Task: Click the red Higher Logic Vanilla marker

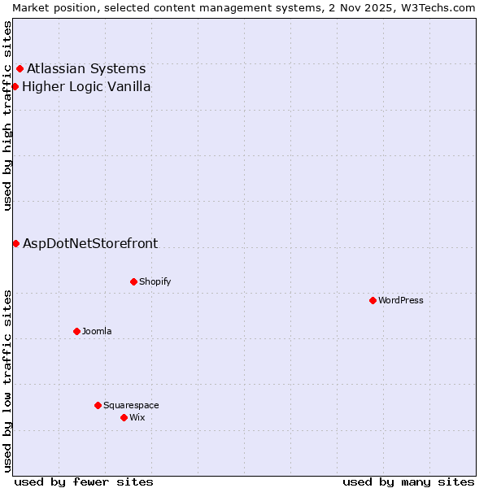Action: tap(15, 87)
